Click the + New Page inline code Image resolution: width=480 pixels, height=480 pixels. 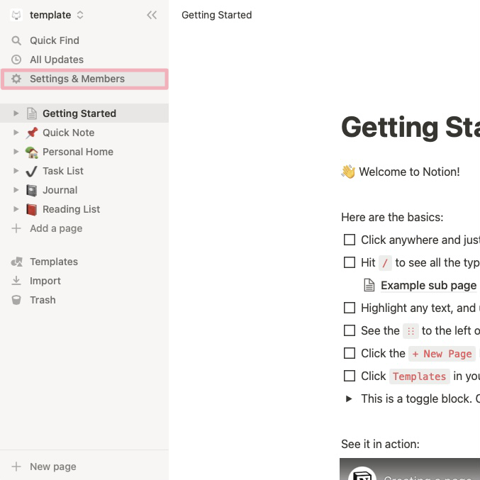[x=442, y=354]
